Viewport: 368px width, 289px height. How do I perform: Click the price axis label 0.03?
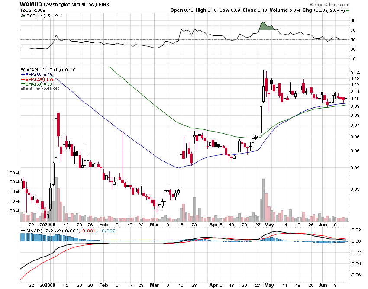pos(355,189)
